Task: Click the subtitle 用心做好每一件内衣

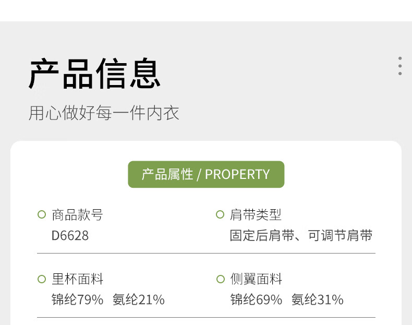Action: coord(104,113)
